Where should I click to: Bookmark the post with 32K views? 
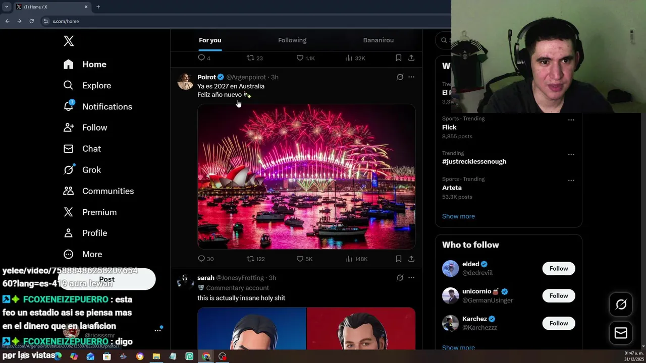click(x=398, y=58)
